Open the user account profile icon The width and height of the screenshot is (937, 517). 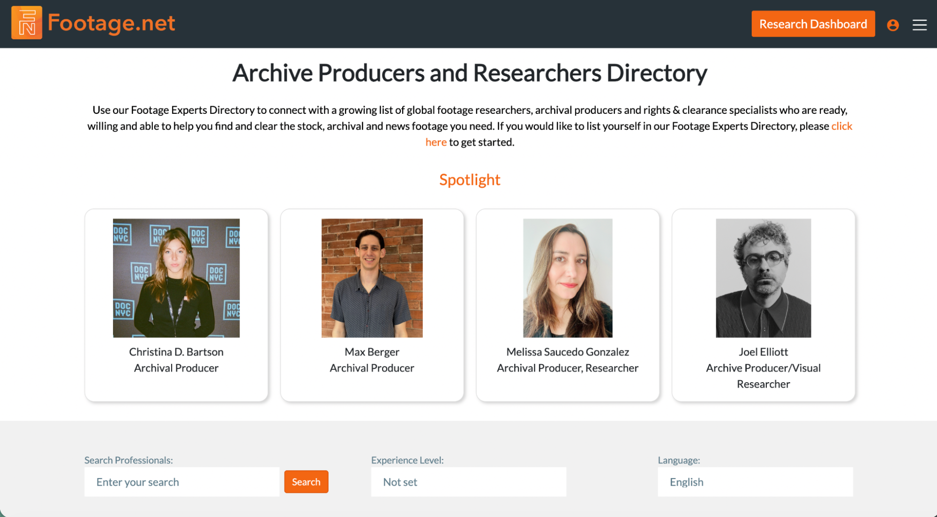(x=892, y=25)
